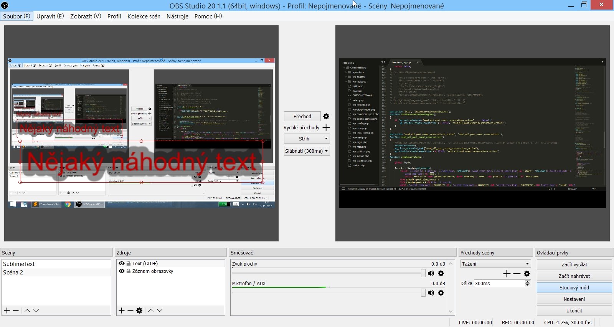Open transition properties gear beside Přechod
614x327 pixels.
click(x=326, y=116)
